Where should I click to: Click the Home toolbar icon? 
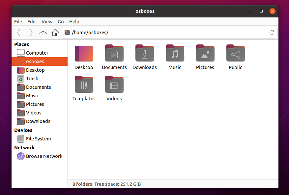pyautogui.click(x=55, y=33)
